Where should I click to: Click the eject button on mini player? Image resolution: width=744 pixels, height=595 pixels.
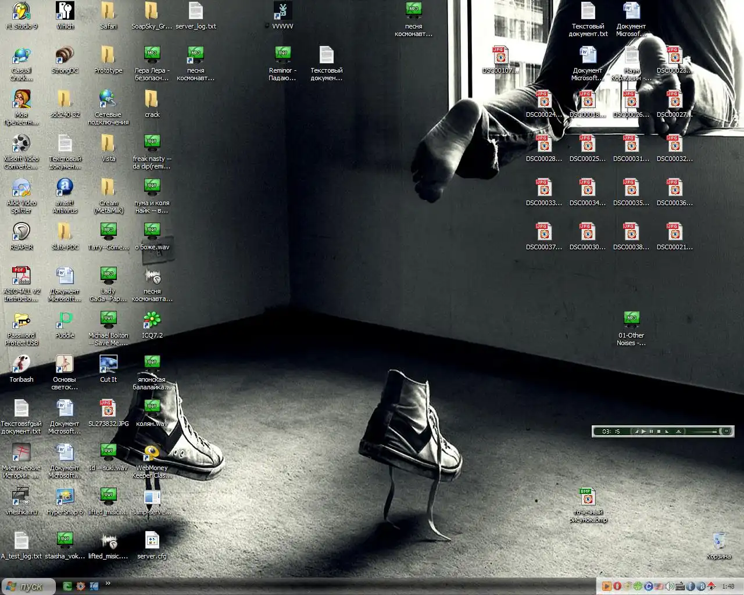(x=678, y=431)
